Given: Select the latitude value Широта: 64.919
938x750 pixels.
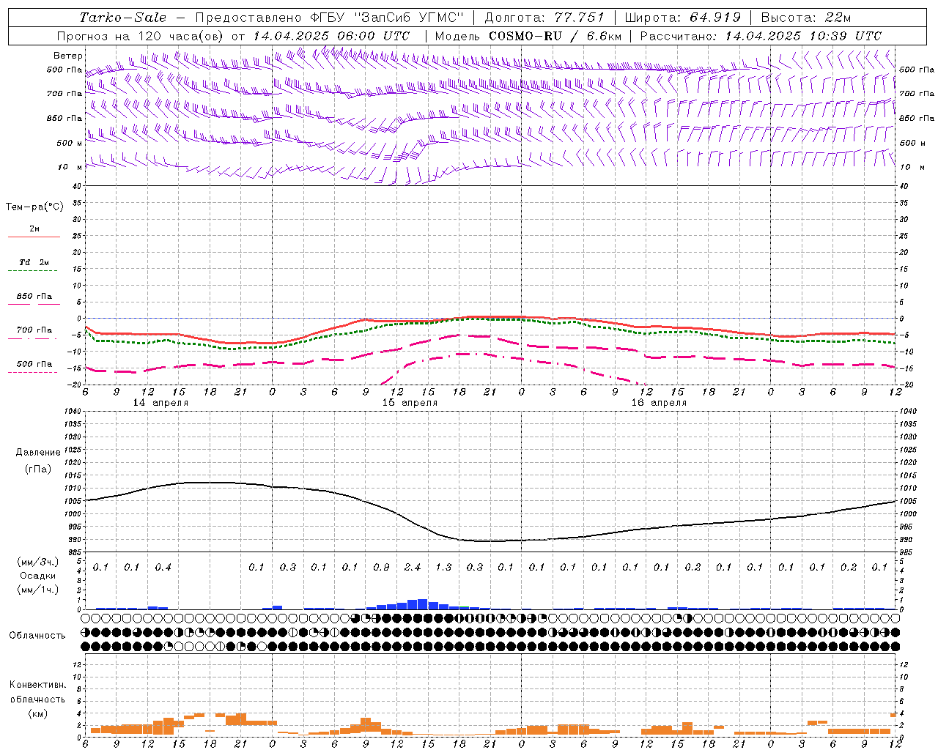Looking at the screenshot, I should coord(683,18).
